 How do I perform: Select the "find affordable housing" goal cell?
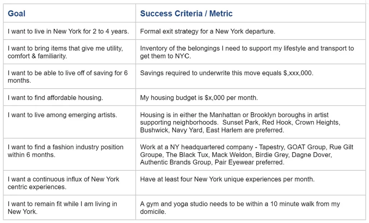[x=55, y=98]
